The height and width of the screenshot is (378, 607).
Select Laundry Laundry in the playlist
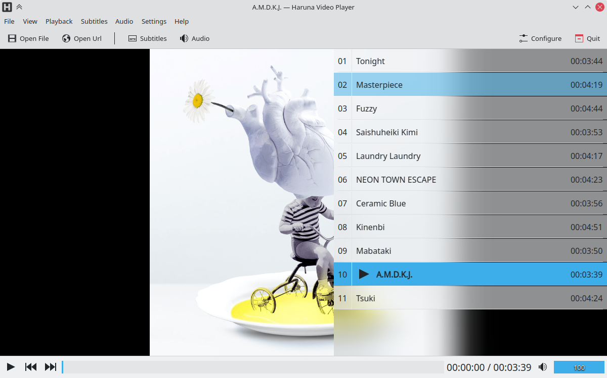pyautogui.click(x=388, y=156)
